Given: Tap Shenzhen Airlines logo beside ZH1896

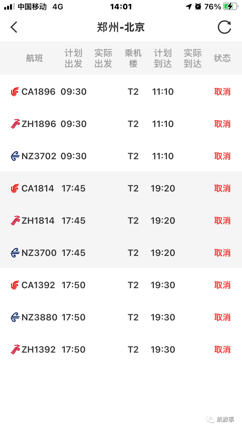Looking at the screenshot, I should click(x=15, y=124).
